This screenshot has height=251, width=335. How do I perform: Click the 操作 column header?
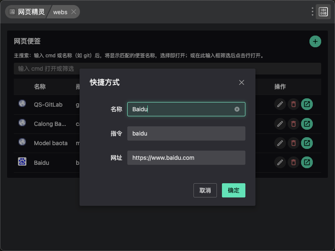pyautogui.click(x=280, y=87)
